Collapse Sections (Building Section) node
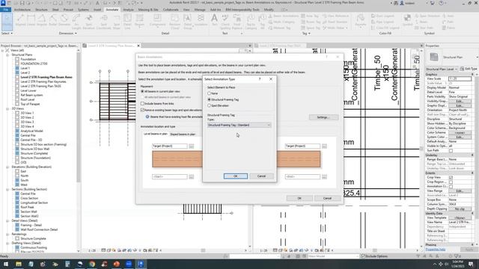 click(7, 189)
